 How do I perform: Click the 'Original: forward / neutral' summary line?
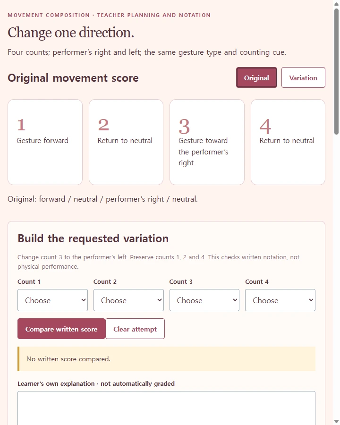pyautogui.click(x=103, y=199)
